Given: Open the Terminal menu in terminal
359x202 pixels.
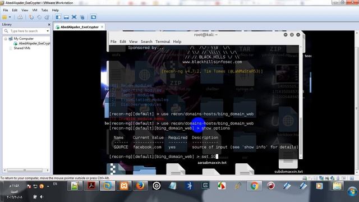Looking at the screenshot, I should tap(163, 42).
